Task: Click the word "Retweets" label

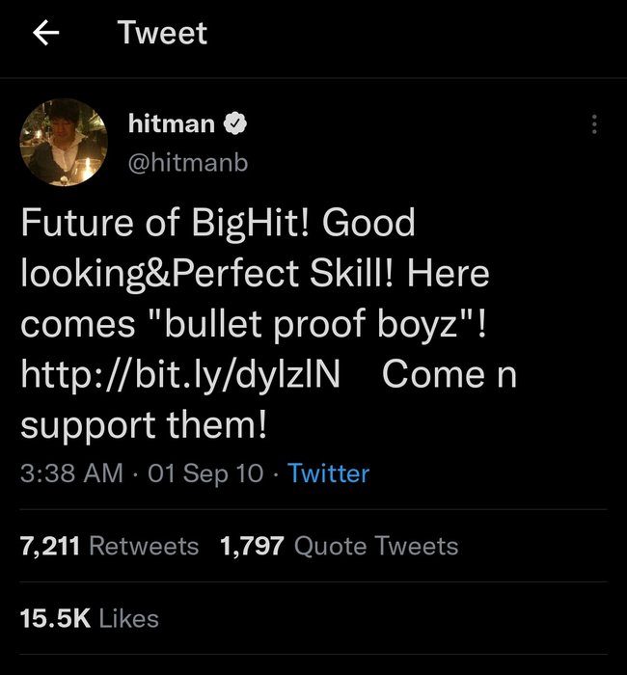Action: pyautogui.click(x=144, y=546)
